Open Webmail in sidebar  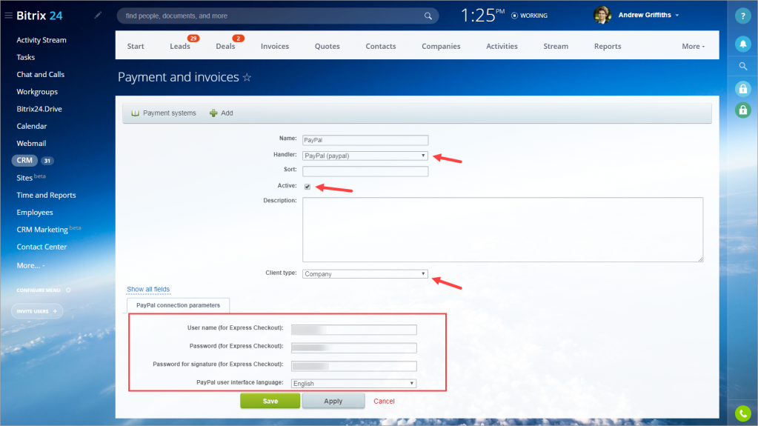coord(31,144)
